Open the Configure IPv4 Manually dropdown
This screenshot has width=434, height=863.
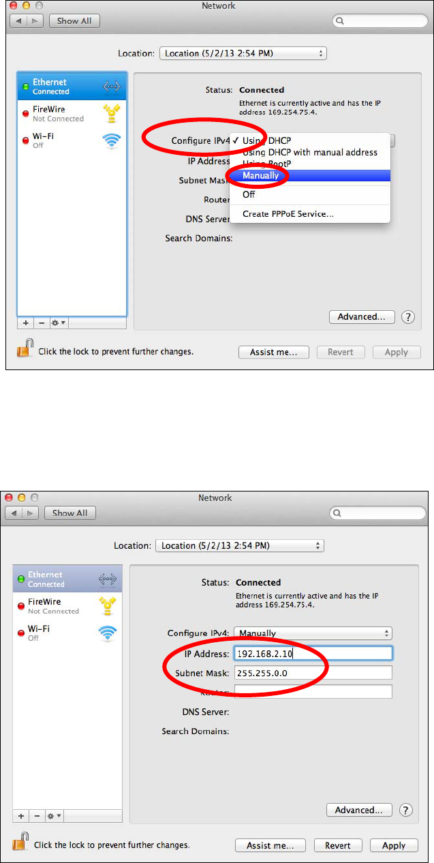click(313, 633)
